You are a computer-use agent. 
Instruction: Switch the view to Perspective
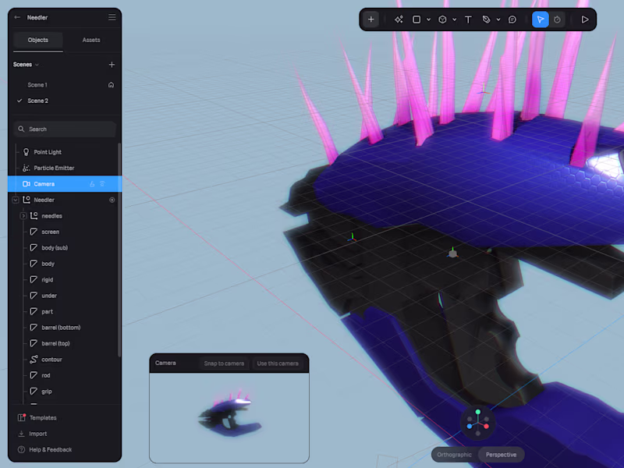click(501, 455)
